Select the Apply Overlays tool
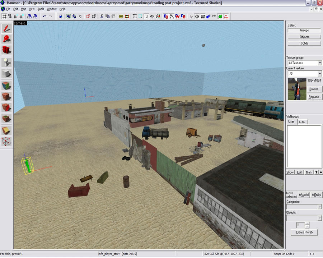The image size is (323, 258). (6, 118)
